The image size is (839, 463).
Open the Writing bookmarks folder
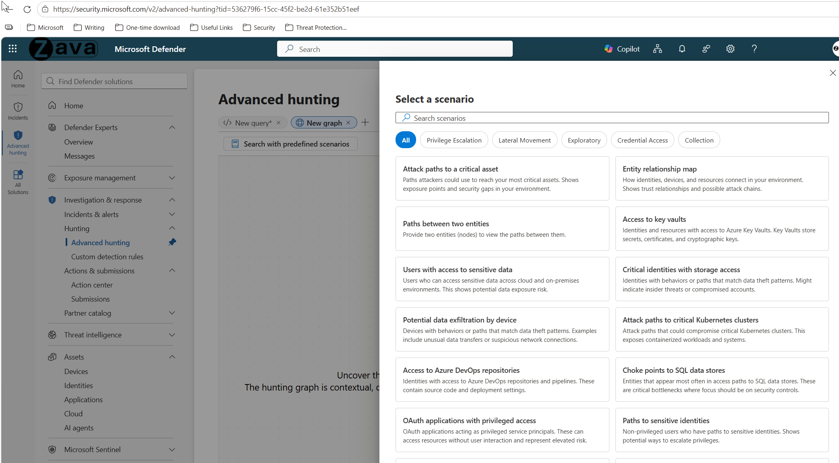[x=89, y=27]
